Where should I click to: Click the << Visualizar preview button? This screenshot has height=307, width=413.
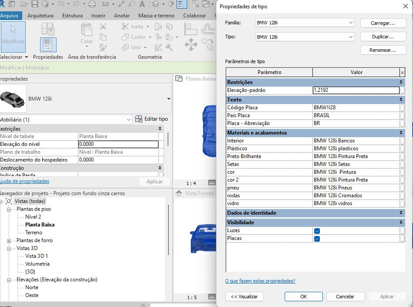(x=245, y=297)
